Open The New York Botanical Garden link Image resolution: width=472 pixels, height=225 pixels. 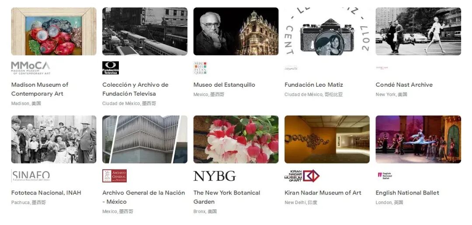click(x=227, y=197)
